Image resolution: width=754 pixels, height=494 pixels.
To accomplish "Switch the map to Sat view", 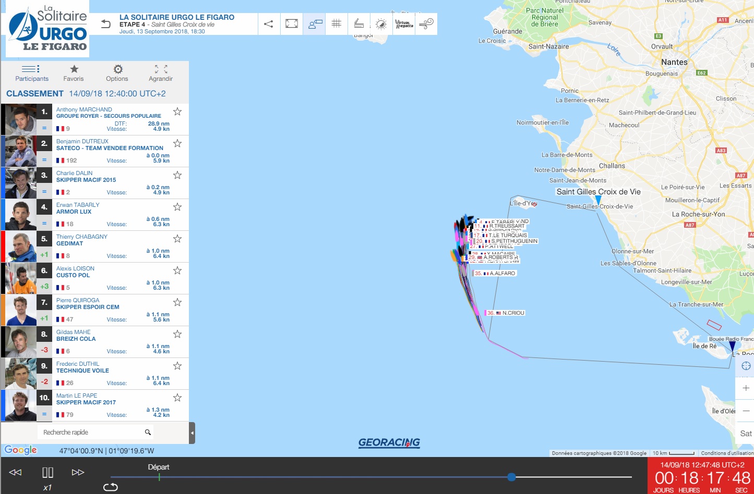I will click(x=746, y=434).
